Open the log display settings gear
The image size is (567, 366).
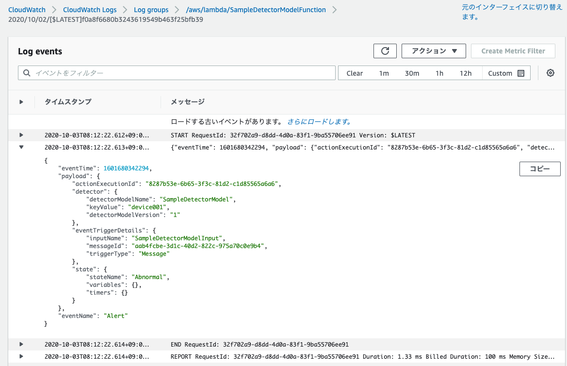tap(550, 73)
